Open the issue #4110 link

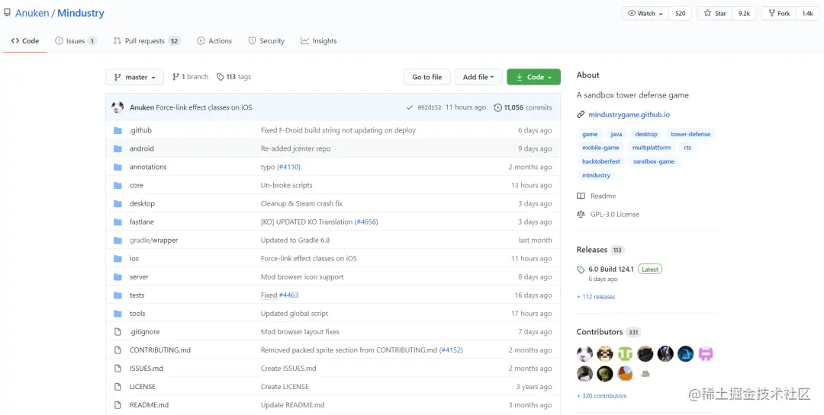288,167
